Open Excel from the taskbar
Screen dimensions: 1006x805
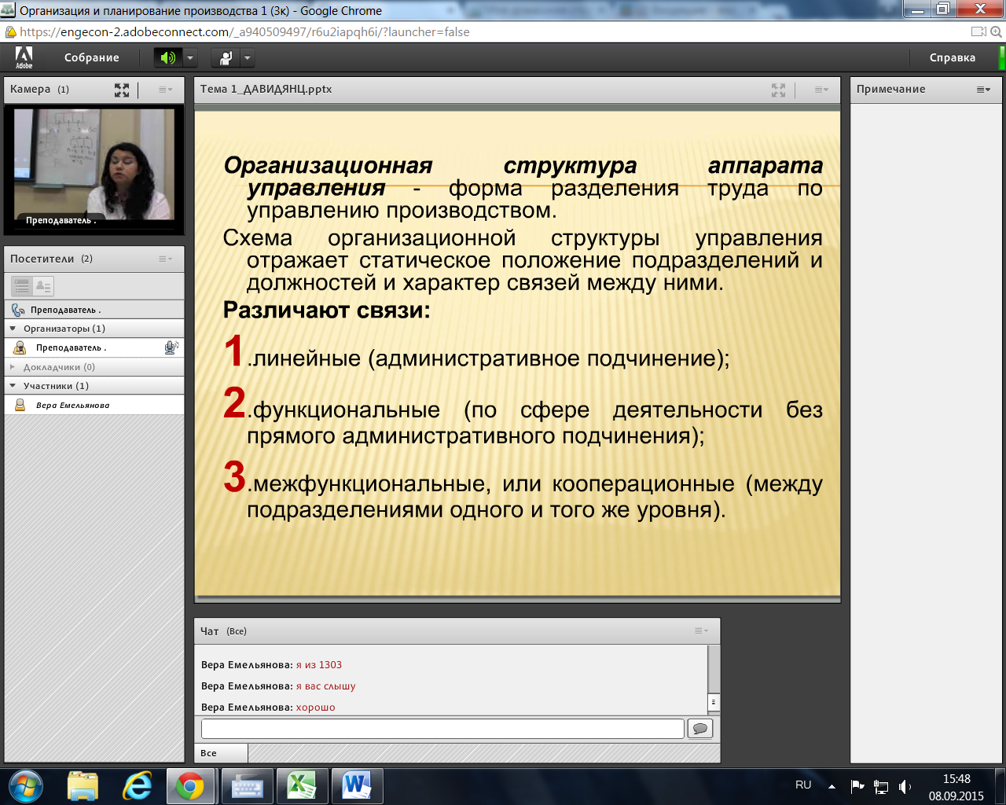coord(302,785)
